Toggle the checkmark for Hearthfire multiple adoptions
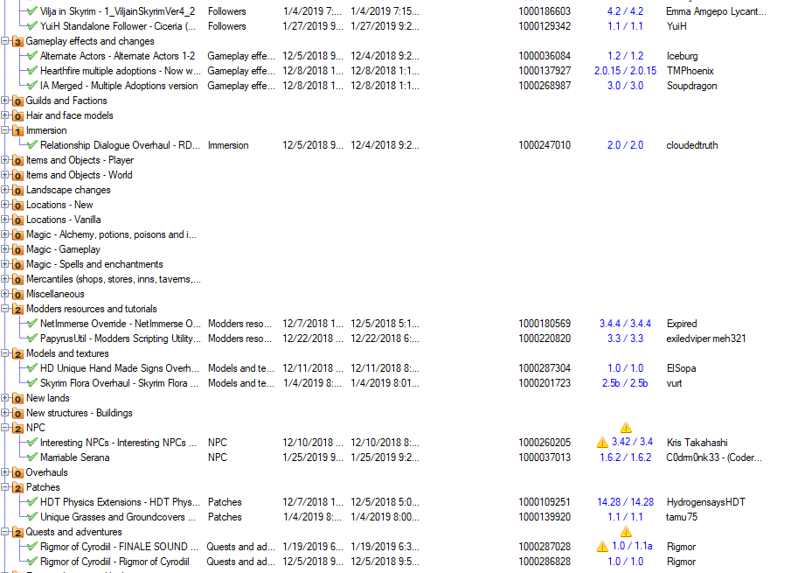This screenshot has width=798, height=573. tap(32, 70)
